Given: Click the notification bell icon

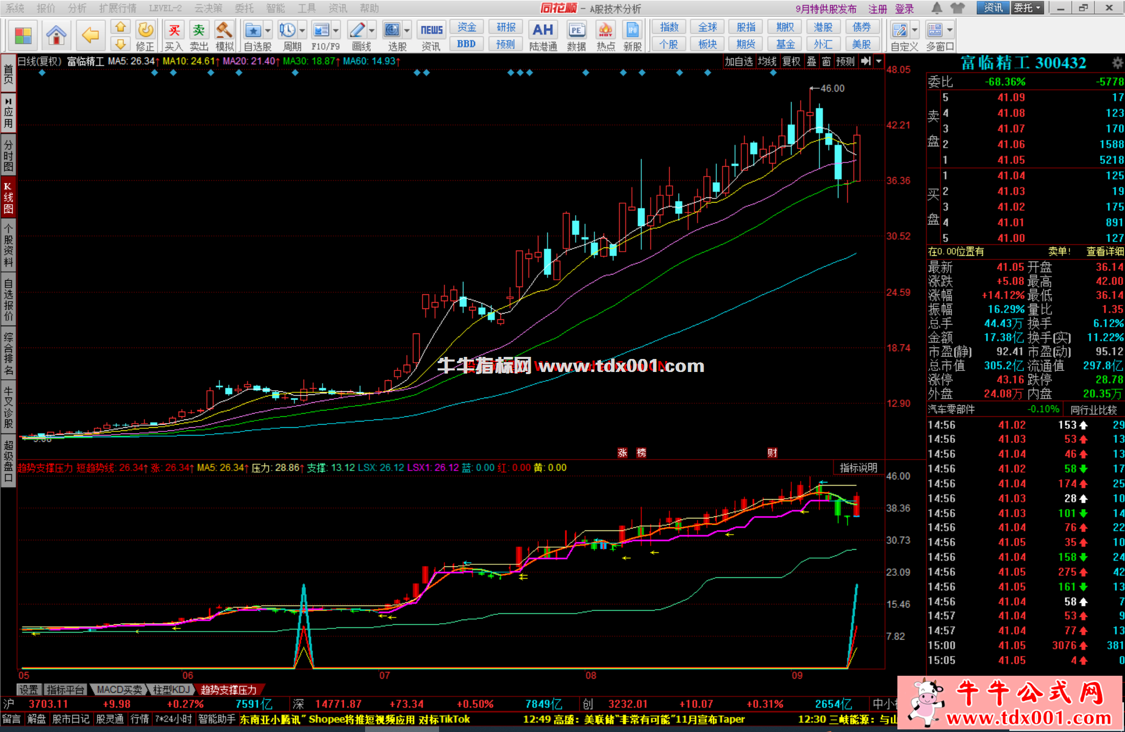Looking at the screenshot, I should click(x=937, y=8).
